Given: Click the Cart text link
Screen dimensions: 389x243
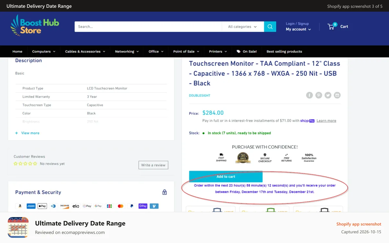Looking at the screenshot, I should 344,27.
